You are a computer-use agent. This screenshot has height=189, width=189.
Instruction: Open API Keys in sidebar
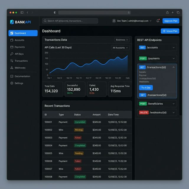[23, 54]
